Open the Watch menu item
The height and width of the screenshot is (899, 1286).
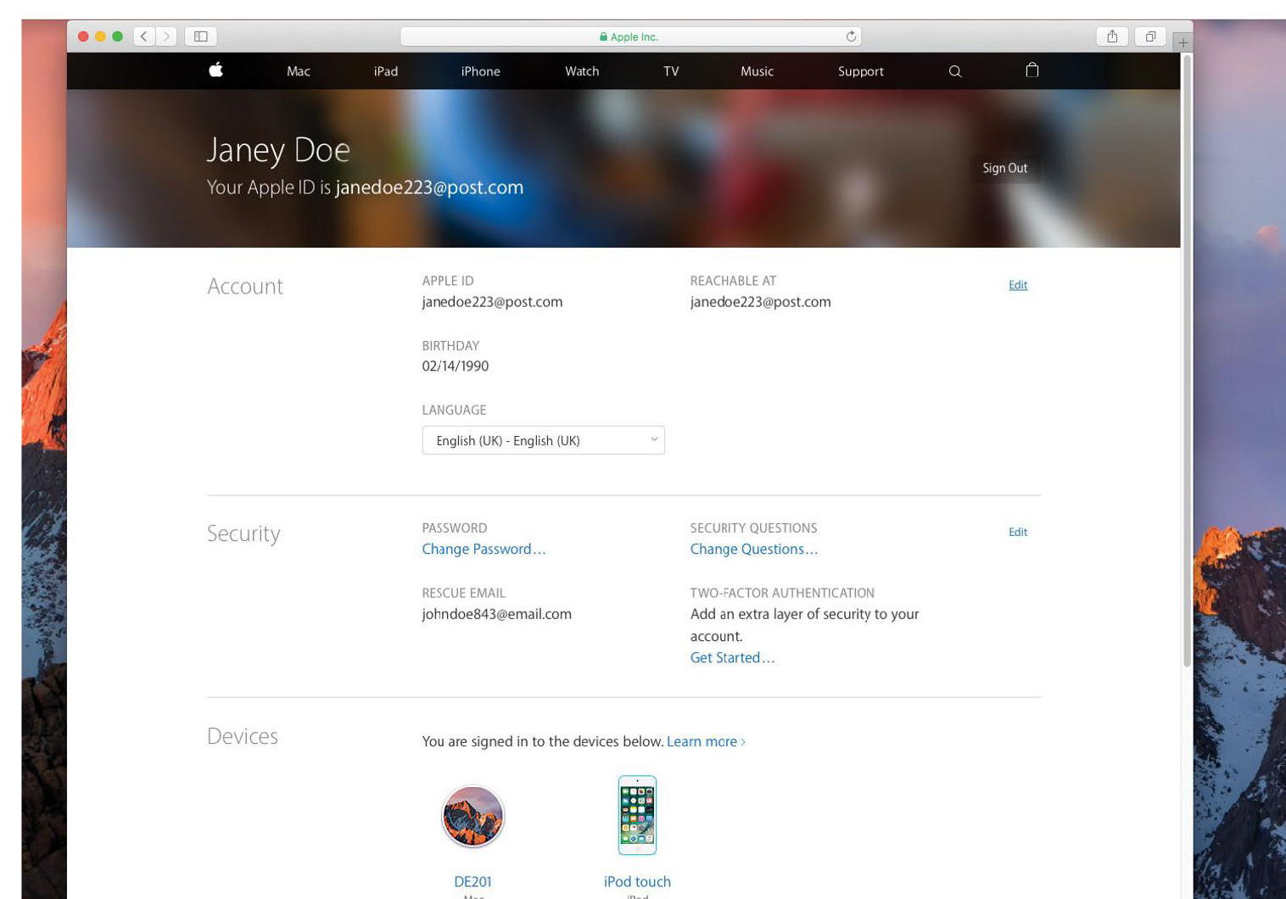click(582, 71)
